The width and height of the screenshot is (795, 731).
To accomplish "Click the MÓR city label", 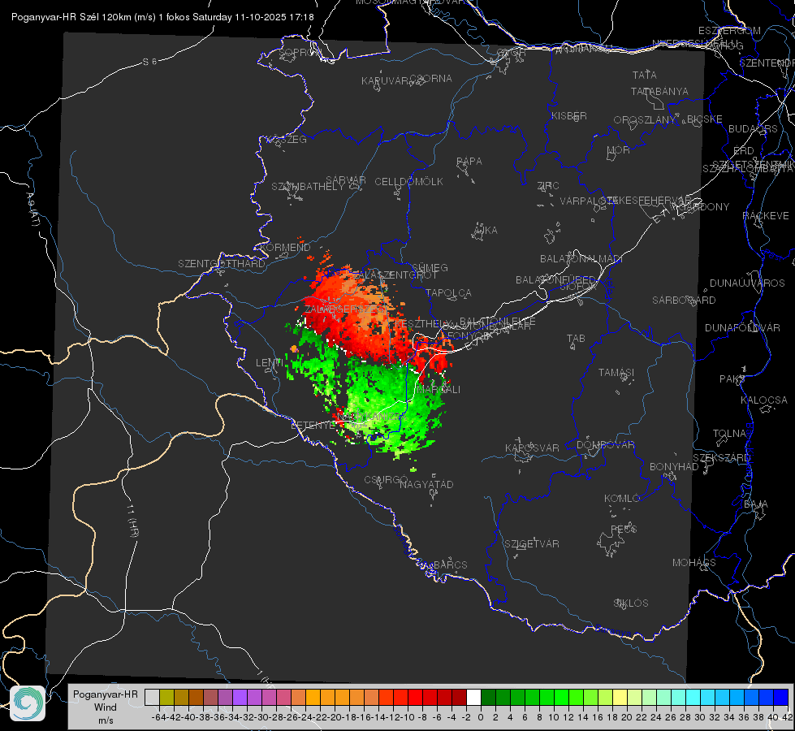I will tap(619, 150).
